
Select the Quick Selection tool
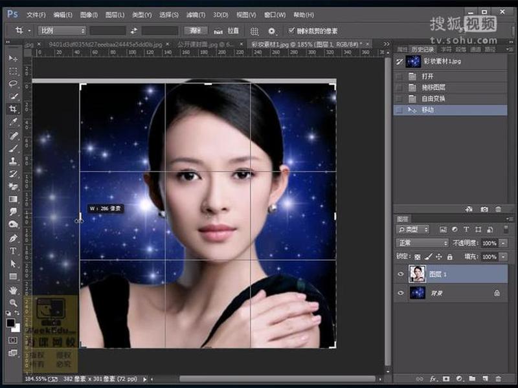tap(13, 96)
